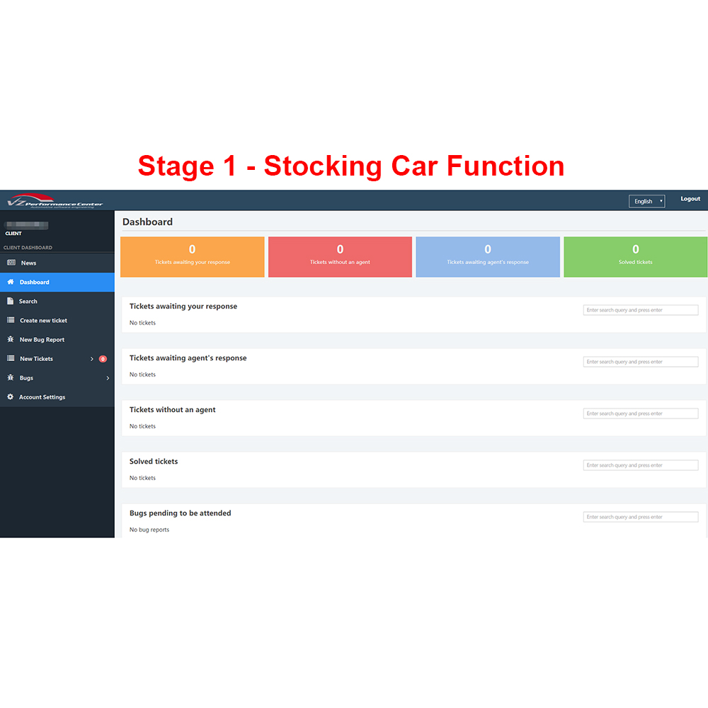Log out using the Logout link

point(690,199)
